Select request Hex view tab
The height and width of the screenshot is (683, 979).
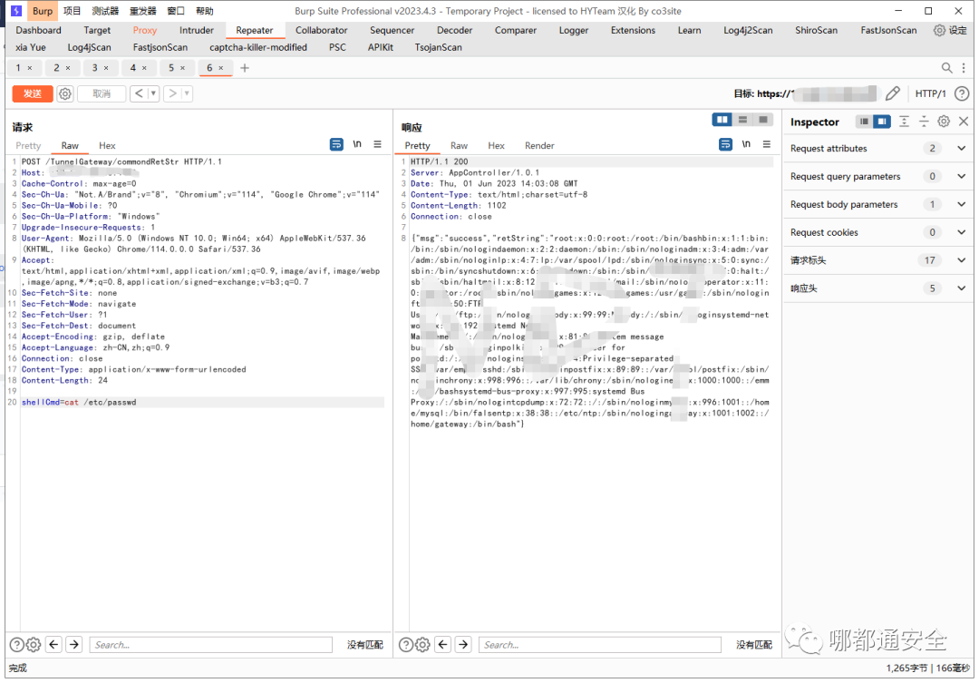[107, 146]
